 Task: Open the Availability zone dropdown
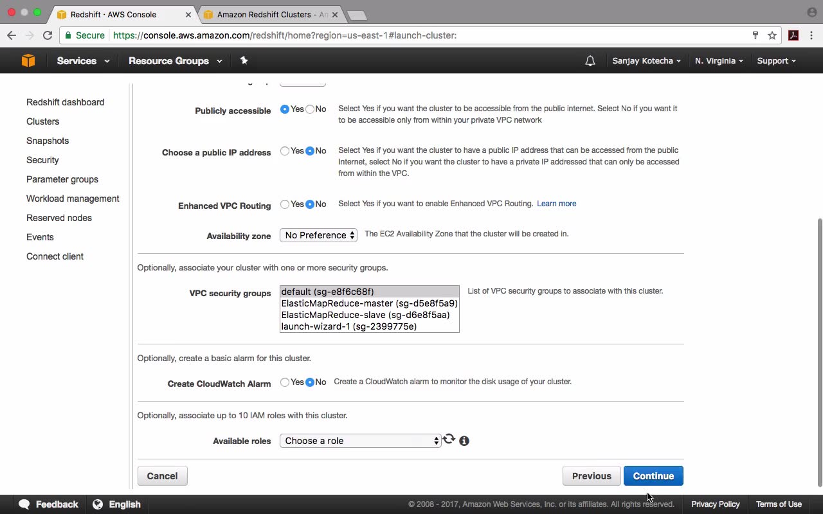(x=318, y=235)
